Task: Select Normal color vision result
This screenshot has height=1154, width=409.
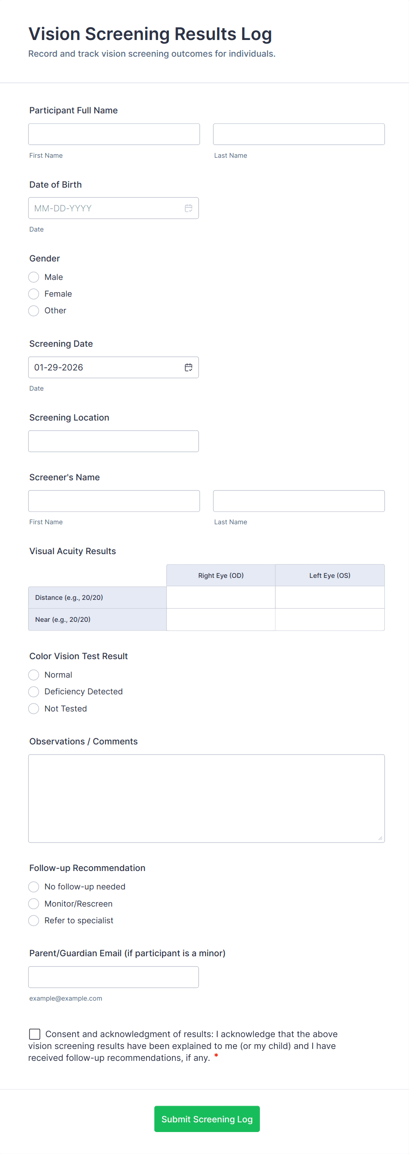Action: [33, 675]
